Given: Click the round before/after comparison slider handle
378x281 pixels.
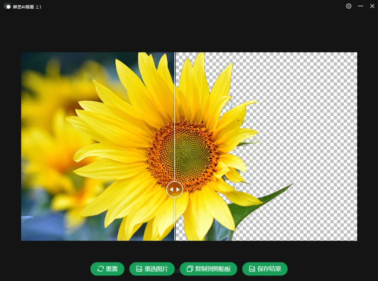Looking at the screenshot, I should [175, 189].
